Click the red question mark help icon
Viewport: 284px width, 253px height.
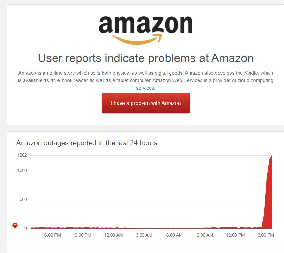point(15,226)
